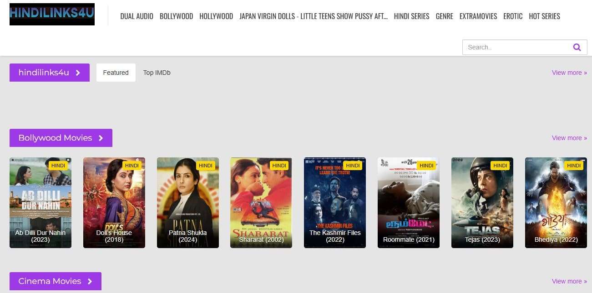Click the chevron on Bollywood Movies button
This screenshot has width=592, height=293.
click(101, 138)
